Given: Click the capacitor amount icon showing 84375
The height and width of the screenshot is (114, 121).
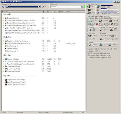Looking at the screenshot, I should point(101,30).
